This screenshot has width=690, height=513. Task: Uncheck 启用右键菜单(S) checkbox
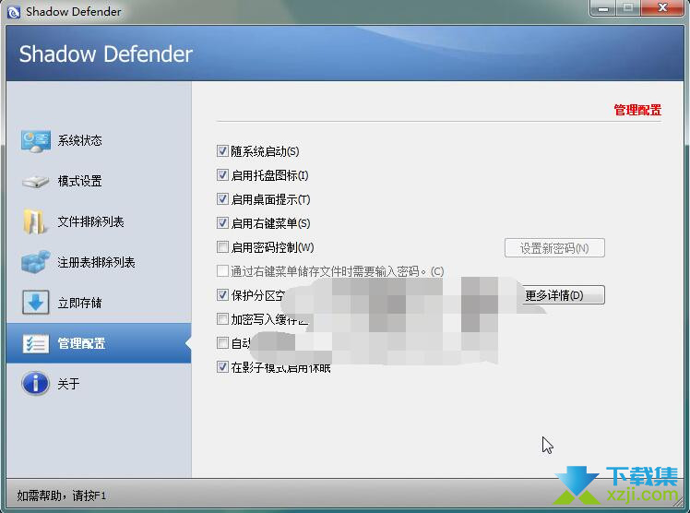click(x=222, y=223)
